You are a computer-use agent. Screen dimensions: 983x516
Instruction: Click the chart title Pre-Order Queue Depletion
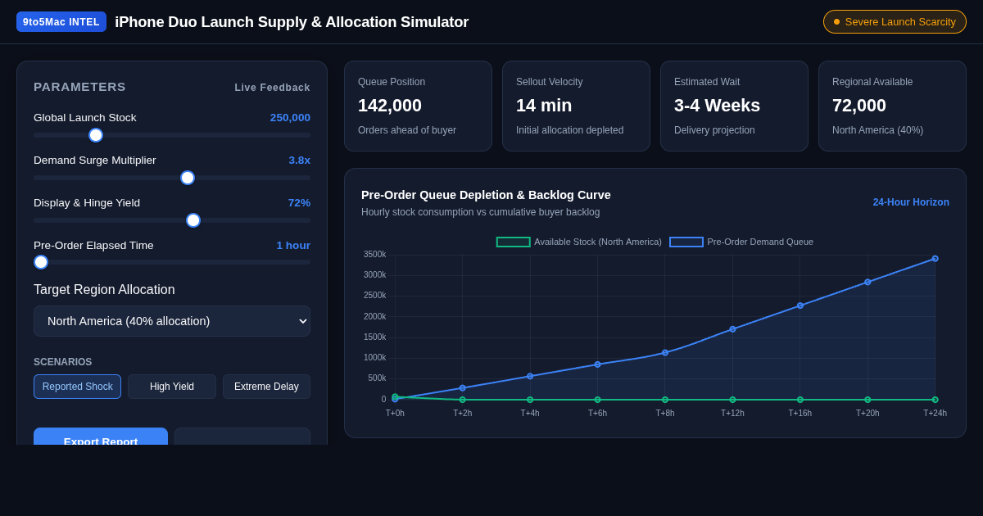pos(486,195)
